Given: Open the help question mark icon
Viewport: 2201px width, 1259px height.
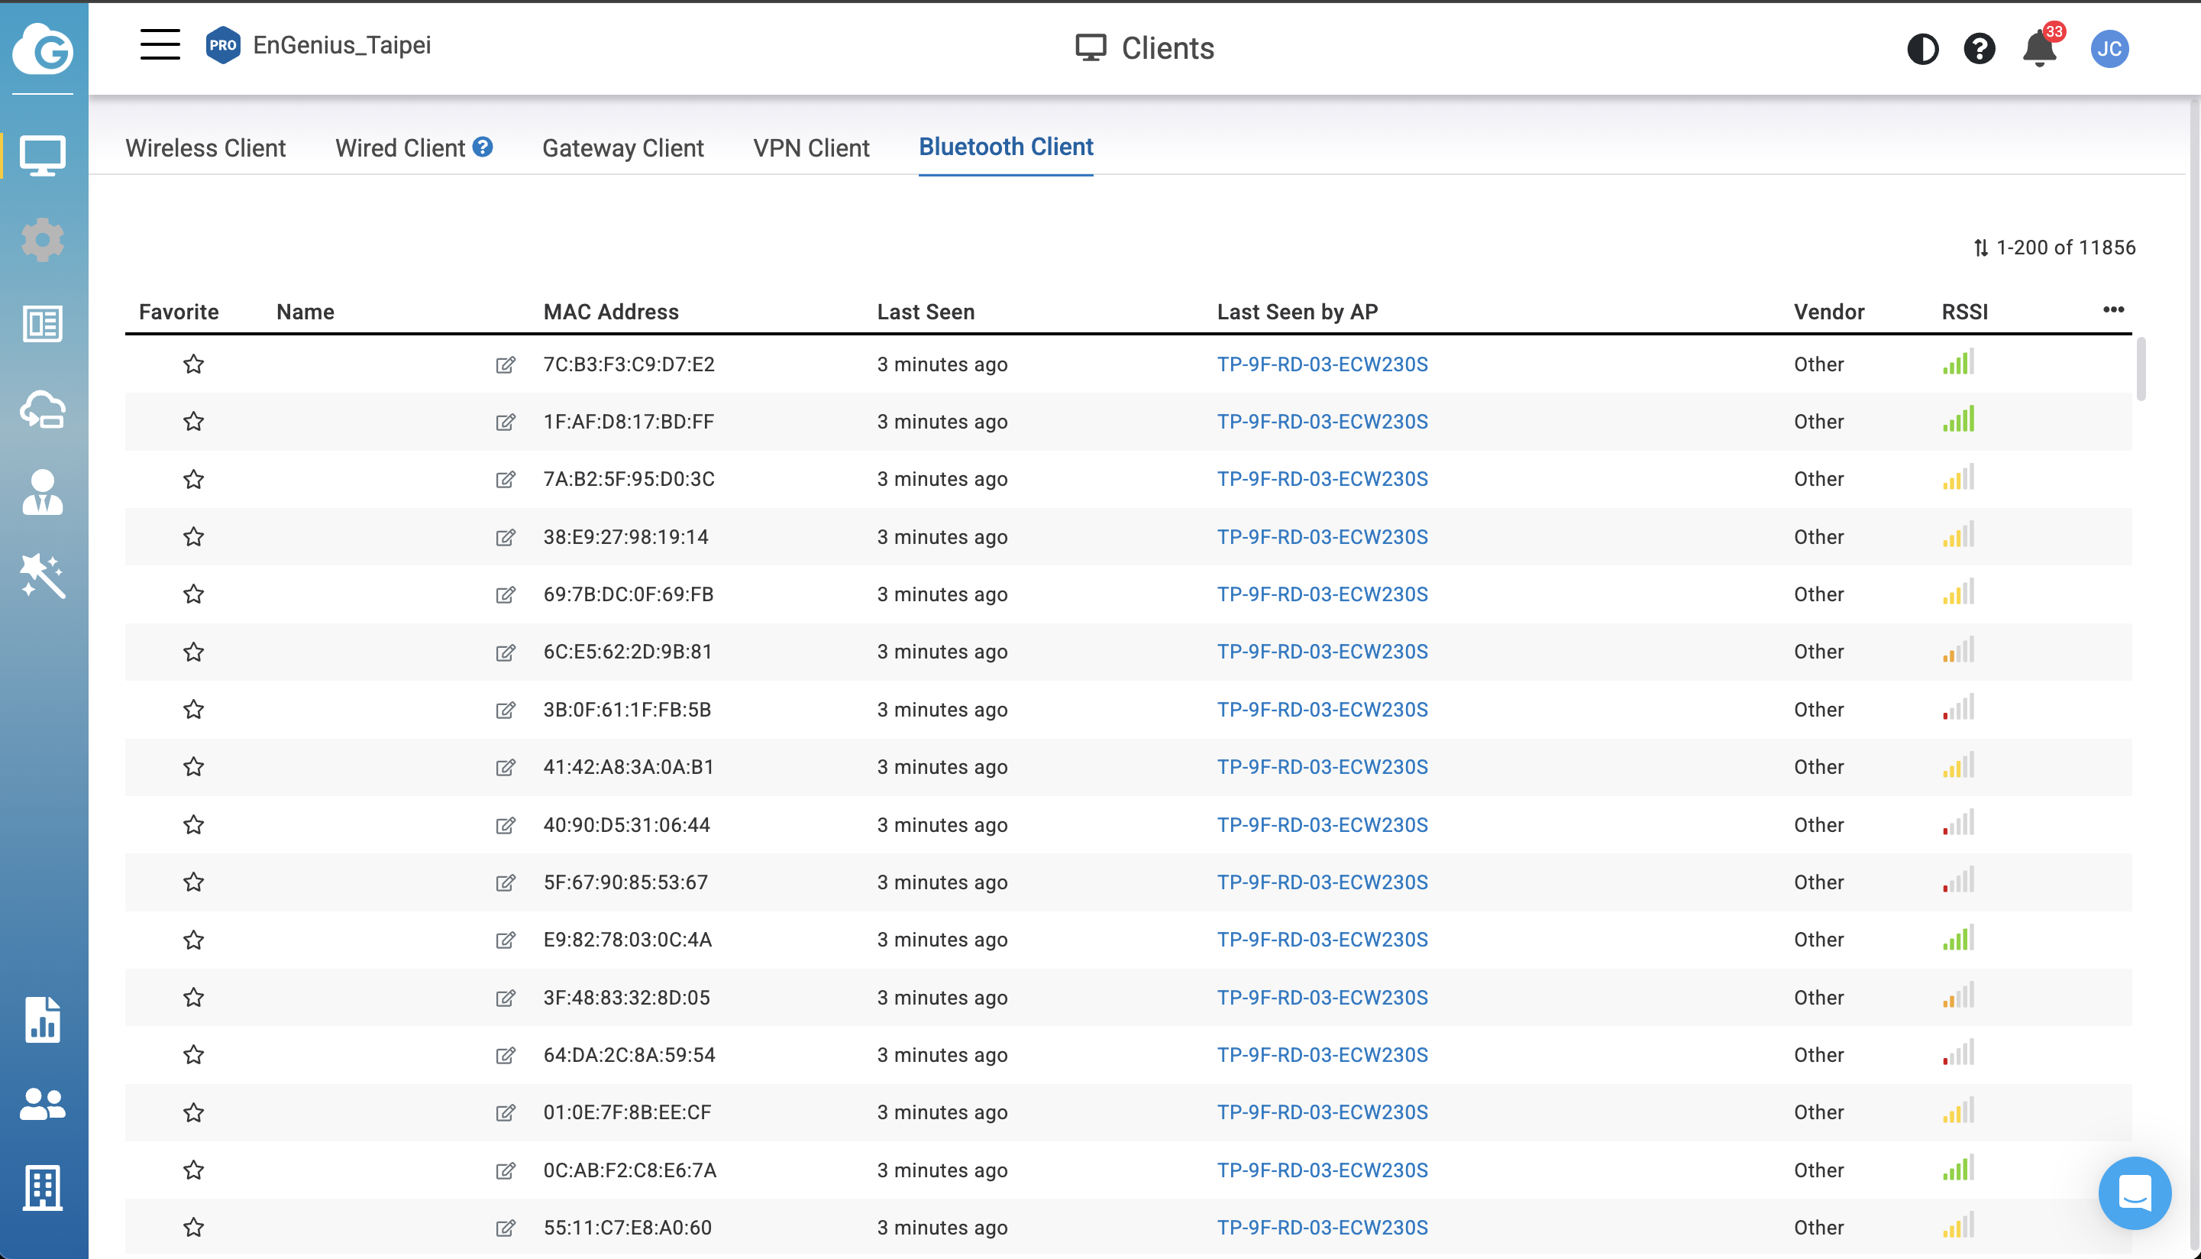Looking at the screenshot, I should 1979,50.
